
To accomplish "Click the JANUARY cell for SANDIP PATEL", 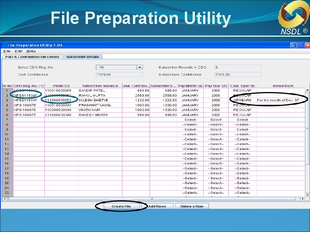I will 190,90.
